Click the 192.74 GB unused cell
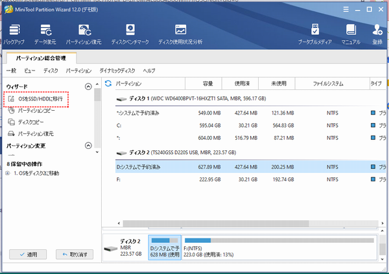 point(283,179)
